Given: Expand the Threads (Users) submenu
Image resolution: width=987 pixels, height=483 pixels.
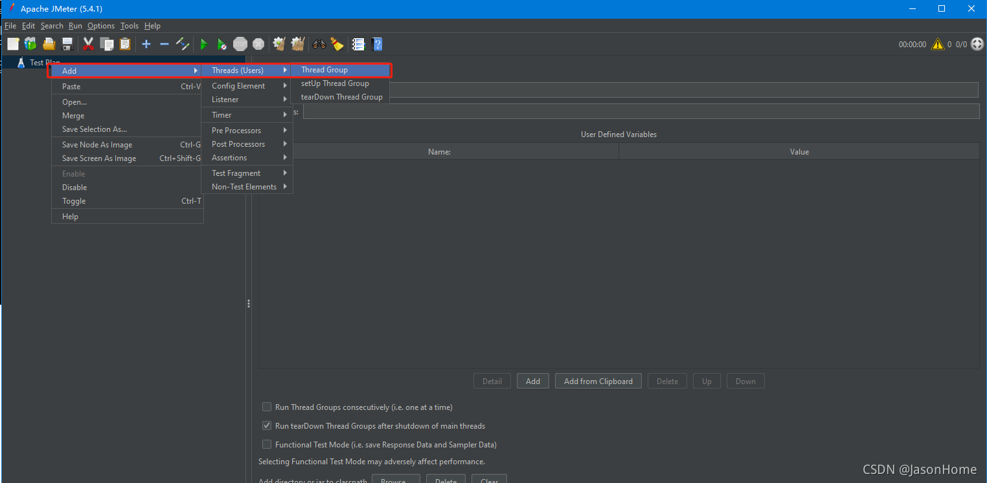Looking at the screenshot, I should coord(247,70).
